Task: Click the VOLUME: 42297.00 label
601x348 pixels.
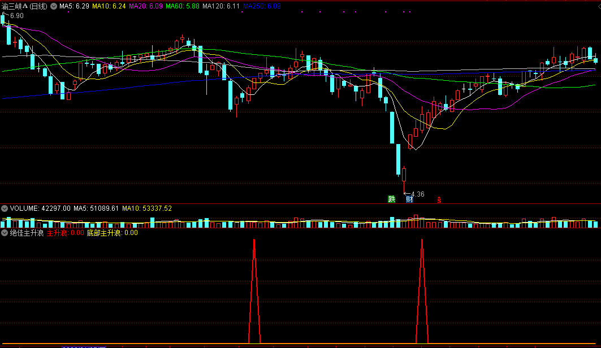Action: click(x=40, y=208)
